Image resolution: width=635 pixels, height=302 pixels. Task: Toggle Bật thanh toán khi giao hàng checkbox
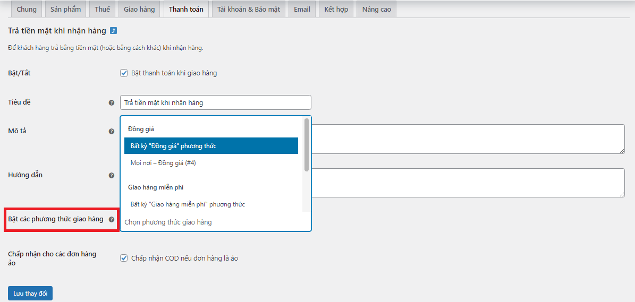click(124, 73)
